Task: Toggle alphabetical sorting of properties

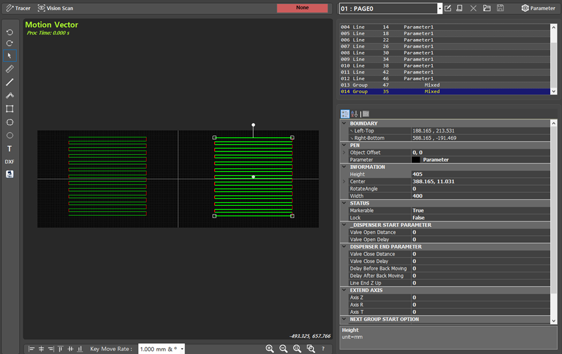Action: click(355, 113)
